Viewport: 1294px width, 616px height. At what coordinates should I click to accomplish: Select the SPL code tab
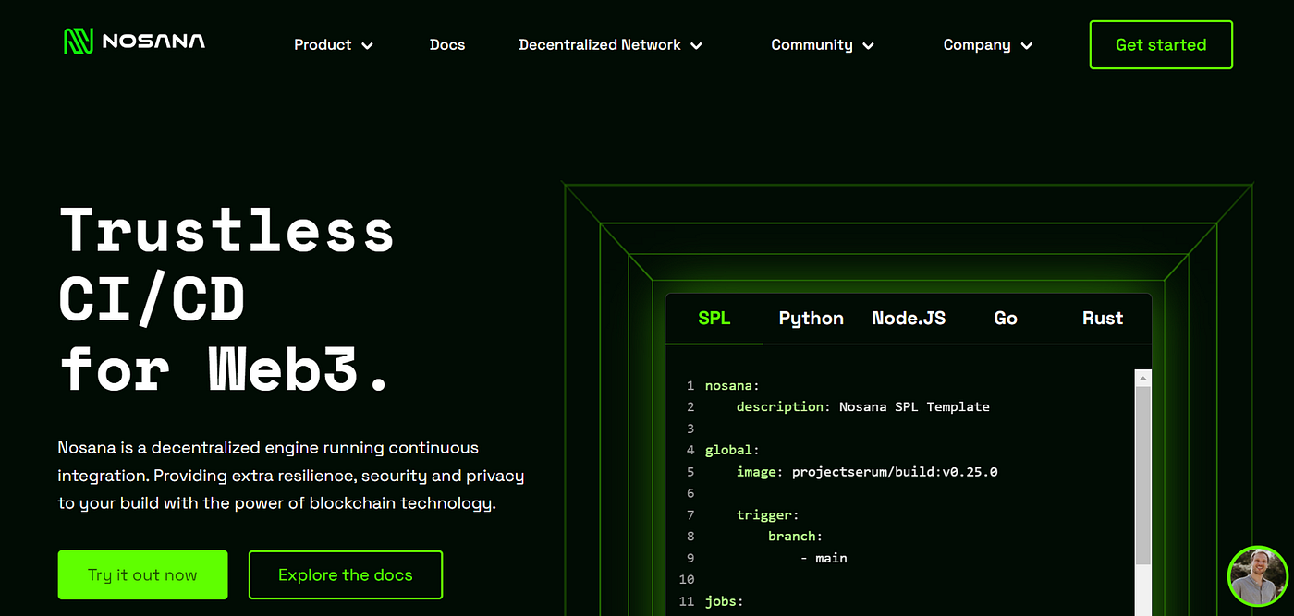coord(714,319)
